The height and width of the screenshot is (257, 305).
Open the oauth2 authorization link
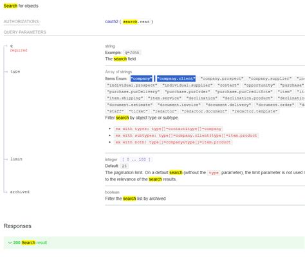111,22
